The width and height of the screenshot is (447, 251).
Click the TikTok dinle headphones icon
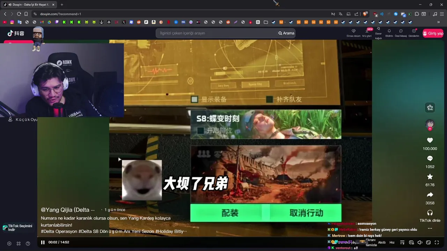430,213
